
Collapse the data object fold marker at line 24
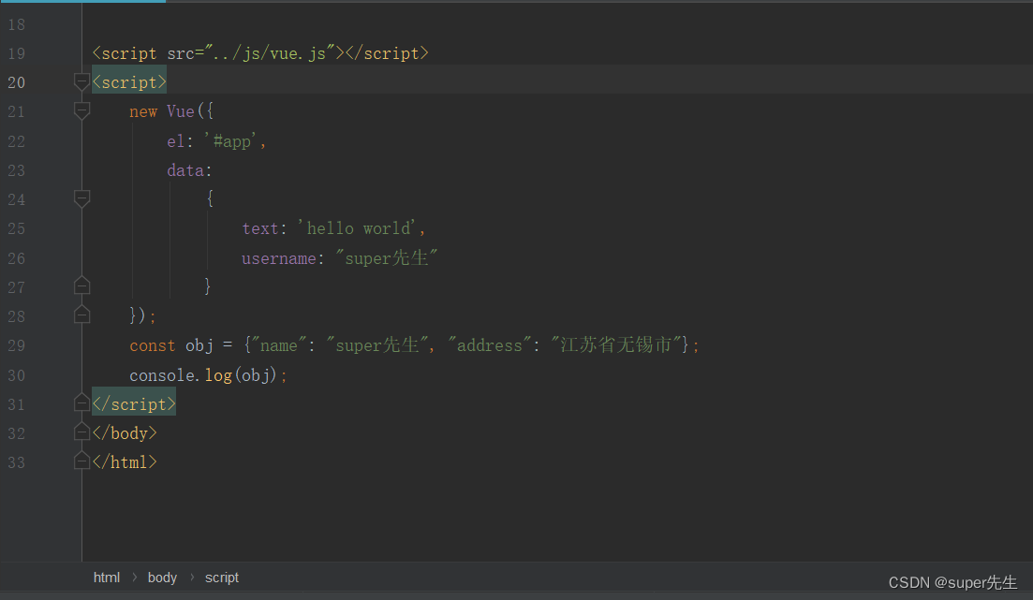click(x=81, y=198)
